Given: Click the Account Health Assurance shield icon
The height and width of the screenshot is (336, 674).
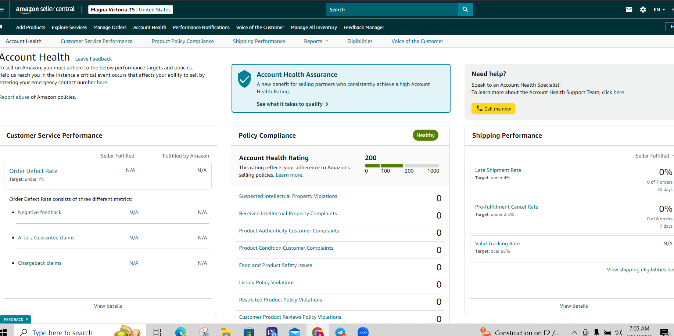Looking at the screenshot, I should tap(244, 79).
